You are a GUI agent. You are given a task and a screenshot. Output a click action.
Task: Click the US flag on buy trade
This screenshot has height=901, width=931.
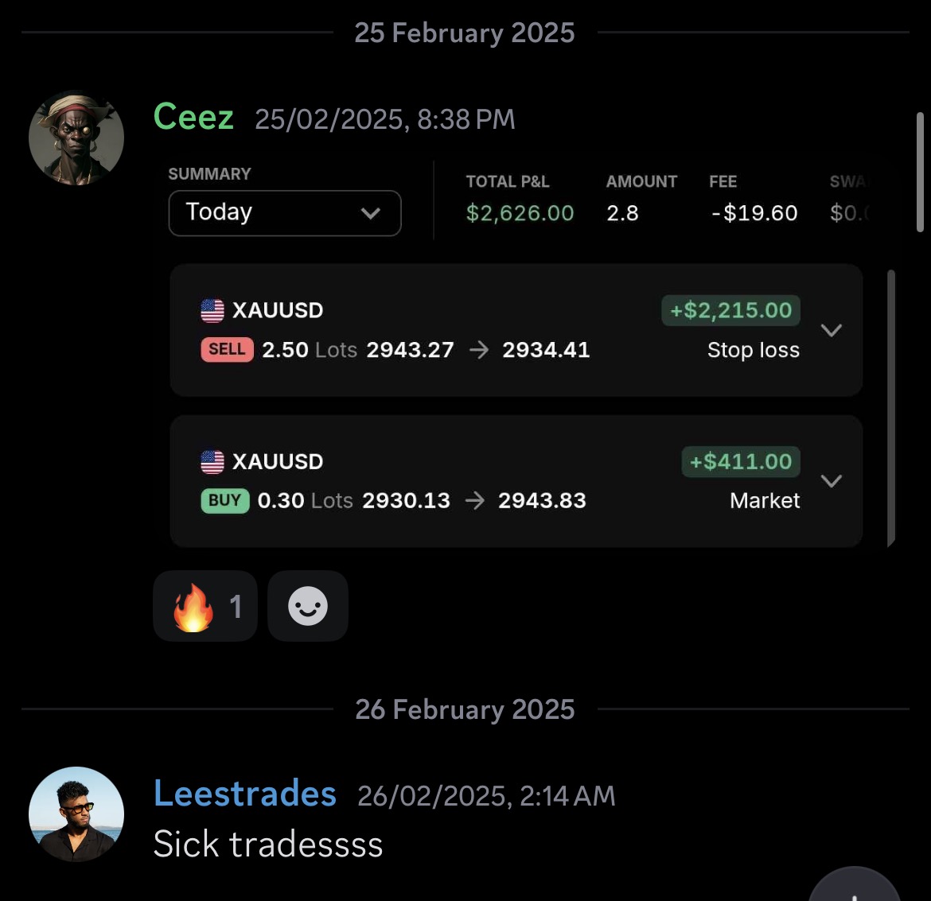(212, 461)
